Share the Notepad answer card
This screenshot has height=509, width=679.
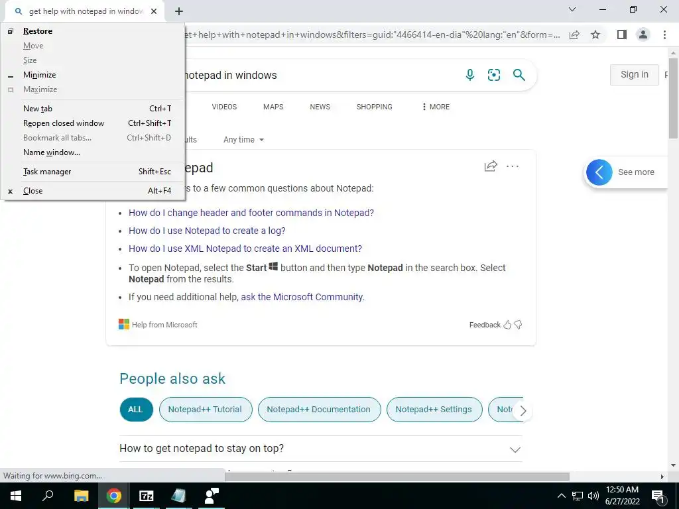click(x=491, y=166)
